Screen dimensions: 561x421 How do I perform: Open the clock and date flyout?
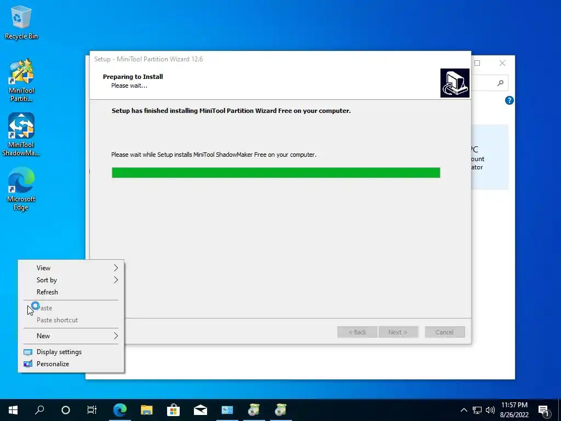514,410
